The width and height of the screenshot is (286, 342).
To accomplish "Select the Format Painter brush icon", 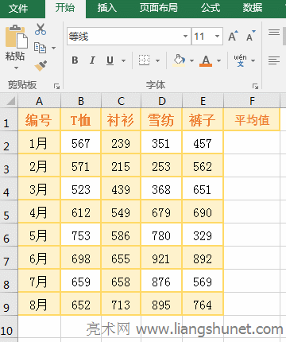I will tap(41, 66).
